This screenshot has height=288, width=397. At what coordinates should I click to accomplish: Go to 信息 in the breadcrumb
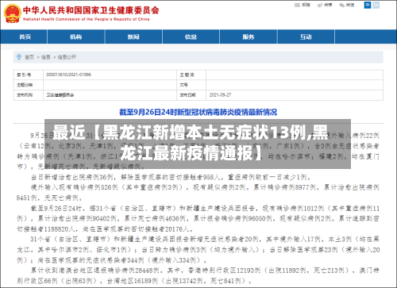click(x=46, y=57)
